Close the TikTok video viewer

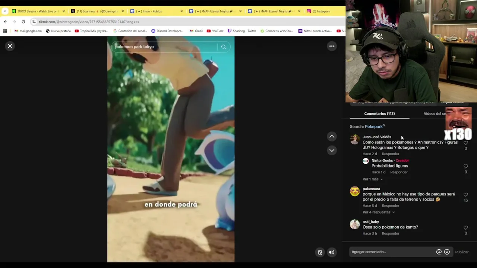[10, 46]
